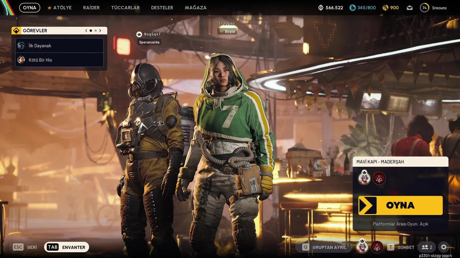Click the Kötü Bir His quest giver portrait
The image size is (460, 258).
(21, 60)
